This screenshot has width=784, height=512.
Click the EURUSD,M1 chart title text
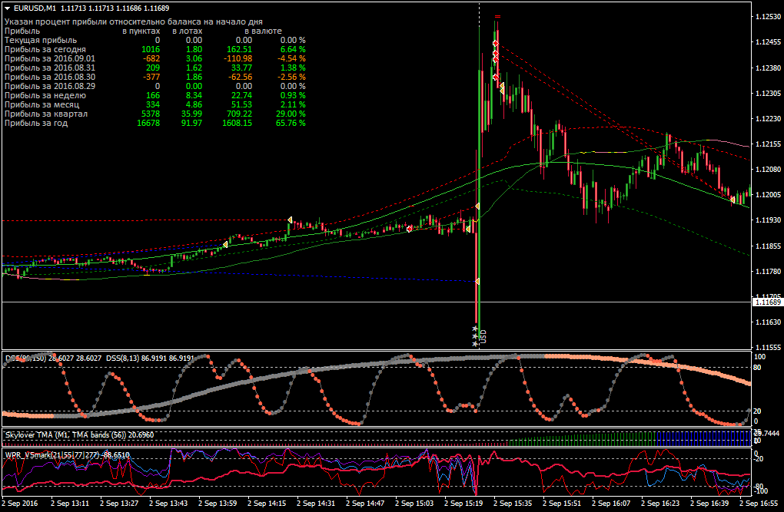pos(35,8)
